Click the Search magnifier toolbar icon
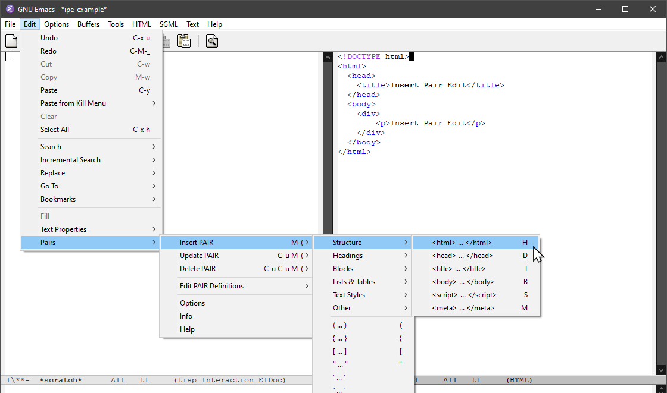The image size is (667, 393). (x=212, y=41)
